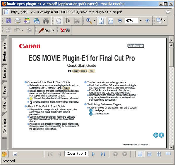The width and height of the screenshot is (175, 165).
Task: Click the hide toolbar icon at bottom left
Action: pyautogui.click(x=15, y=154)
